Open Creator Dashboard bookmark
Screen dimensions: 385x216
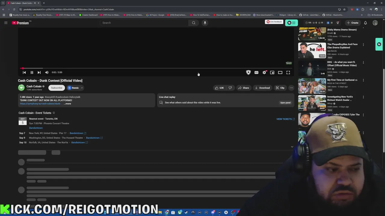88,15
